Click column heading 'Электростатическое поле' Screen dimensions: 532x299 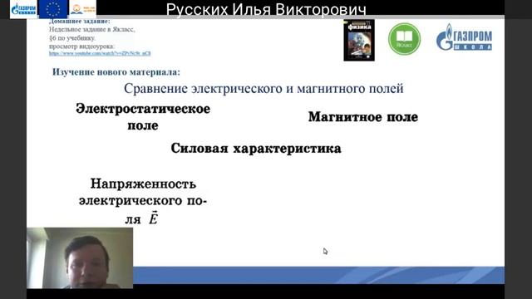point(143,117)
